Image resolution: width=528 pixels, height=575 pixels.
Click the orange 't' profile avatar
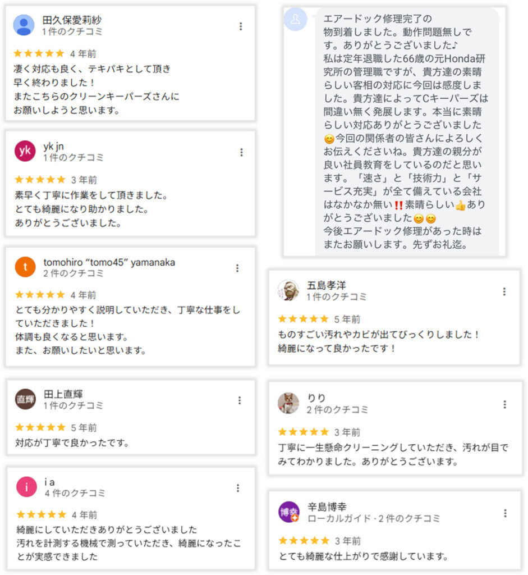point(25,267)
